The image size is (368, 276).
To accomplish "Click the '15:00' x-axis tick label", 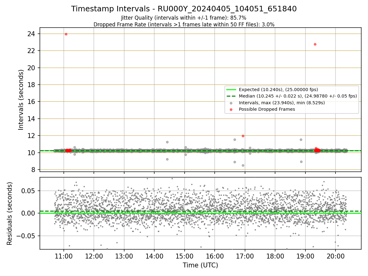I will point(184,256).
